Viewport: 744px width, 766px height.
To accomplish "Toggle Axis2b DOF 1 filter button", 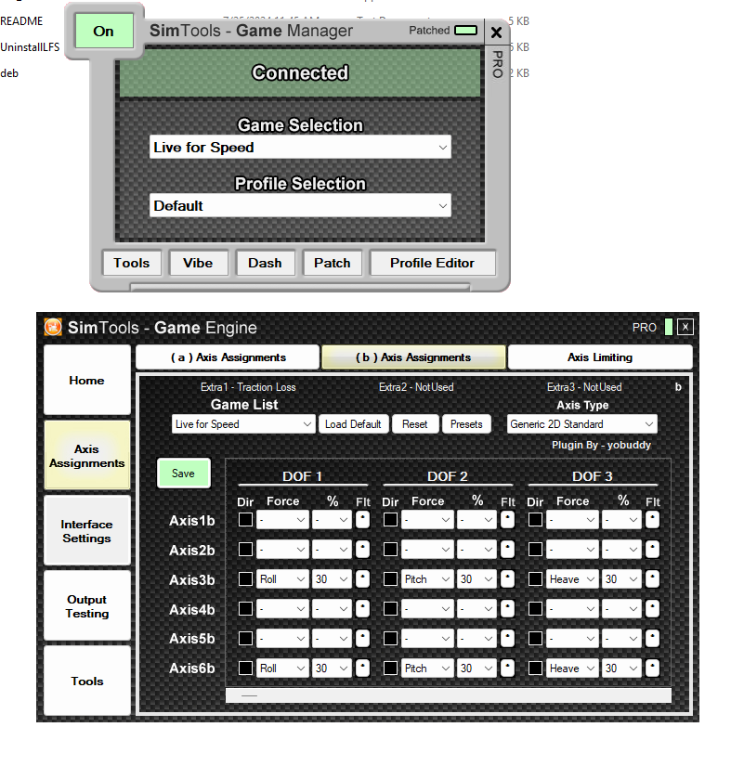I will (x=362, y=550).
